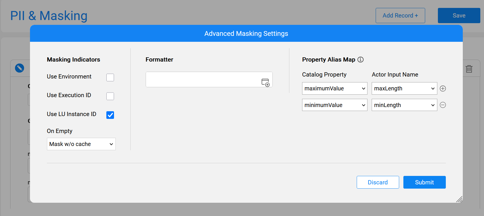Open the Formatter picker icon
The height and width of the screenshot is (216, 484).
[x=265, y=82]
